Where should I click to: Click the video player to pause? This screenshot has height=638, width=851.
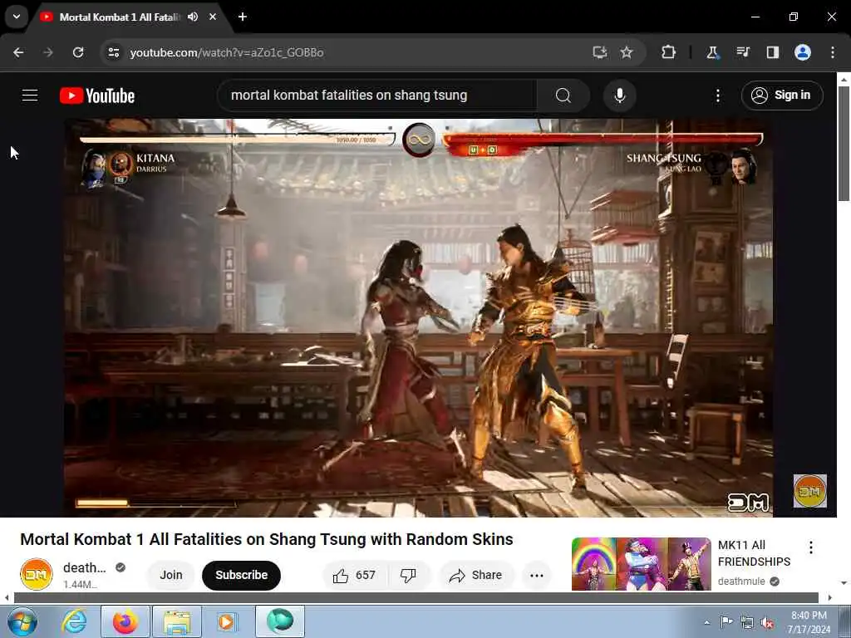419,317
